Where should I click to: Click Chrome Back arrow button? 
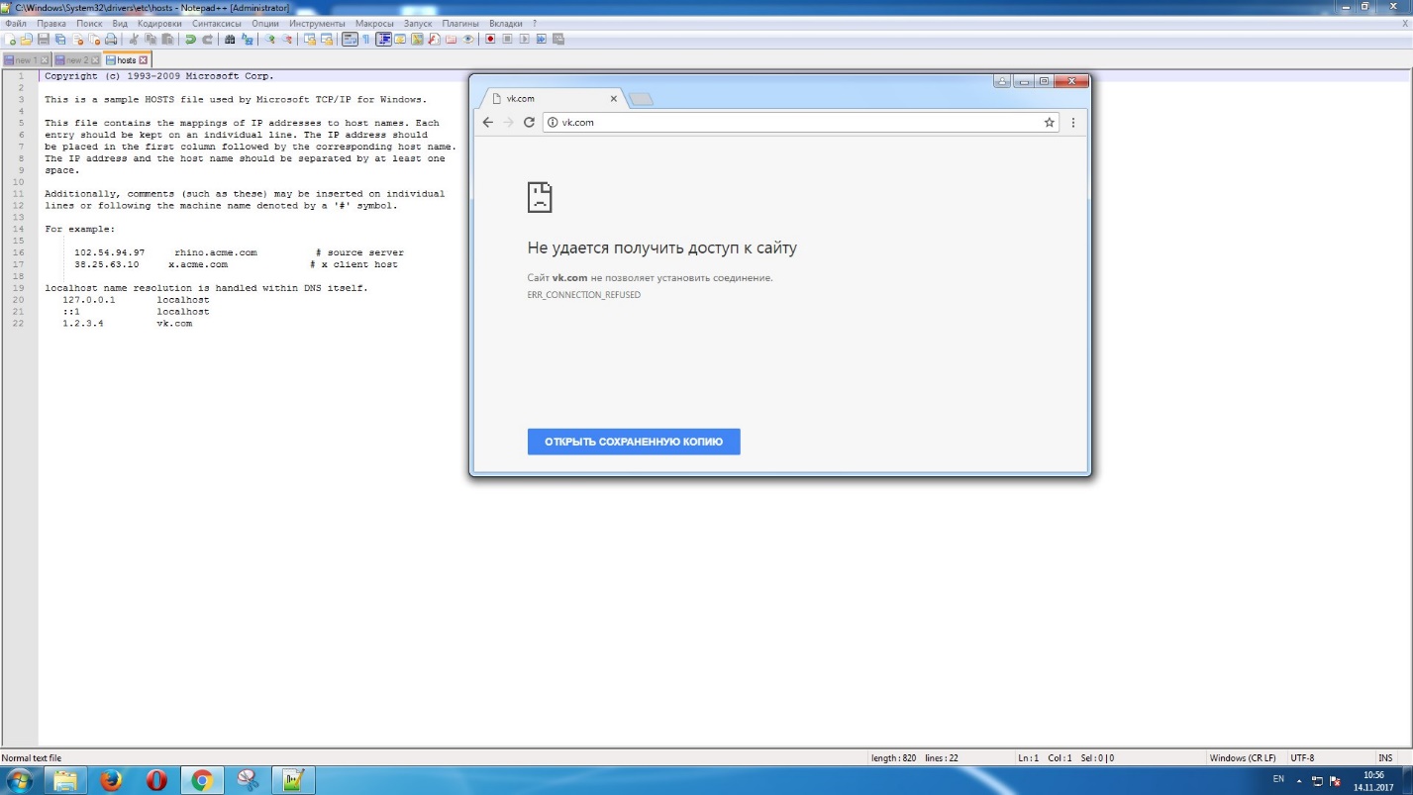[x=487, y=122]
